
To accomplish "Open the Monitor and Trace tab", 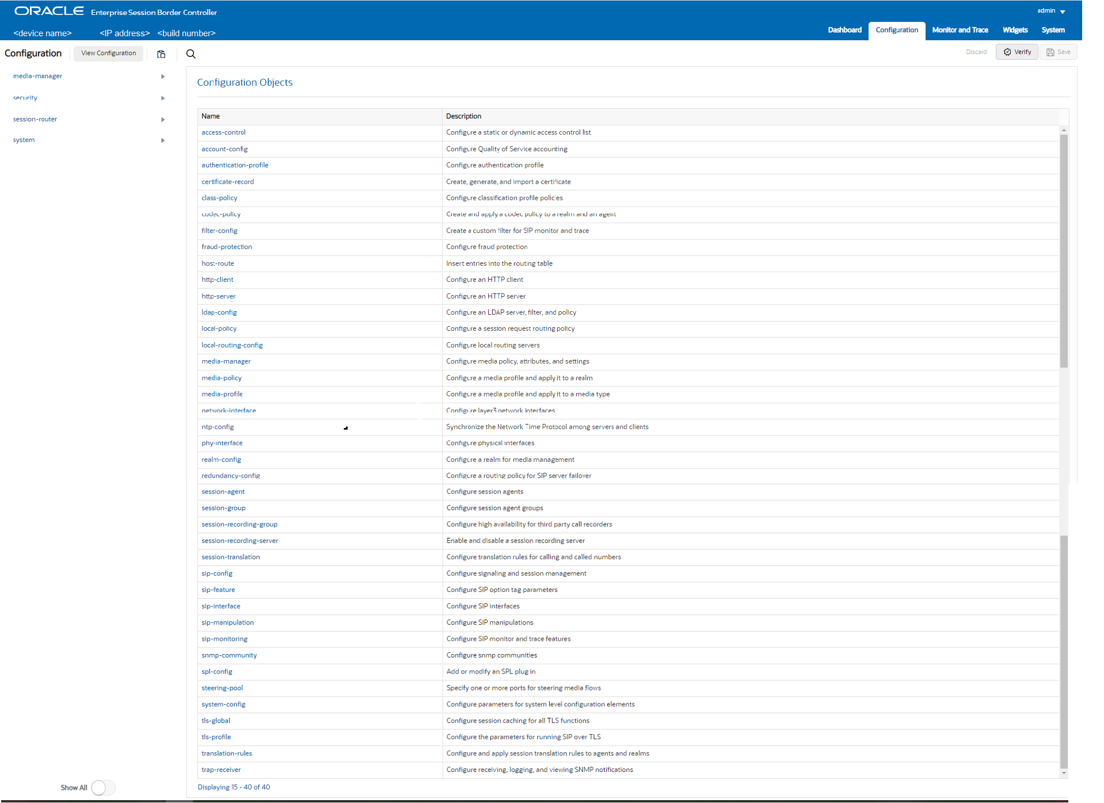I will [960, 30].
